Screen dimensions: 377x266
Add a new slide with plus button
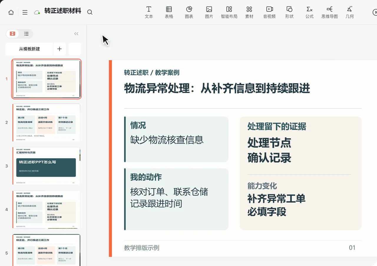(59, 49)
